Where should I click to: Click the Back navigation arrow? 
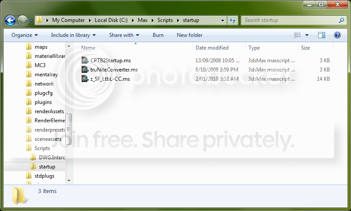(x=10, y=21)
